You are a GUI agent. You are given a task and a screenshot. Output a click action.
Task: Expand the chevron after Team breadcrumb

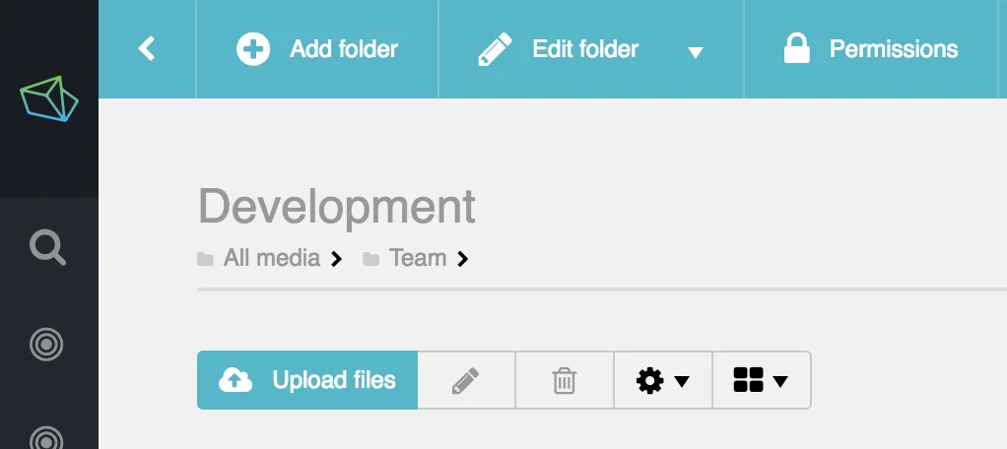tap(463, 259)
